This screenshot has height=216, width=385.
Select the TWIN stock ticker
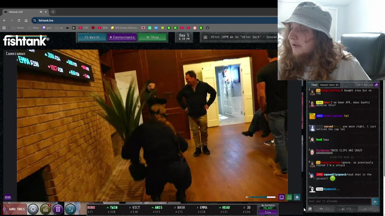click(112, 209)
